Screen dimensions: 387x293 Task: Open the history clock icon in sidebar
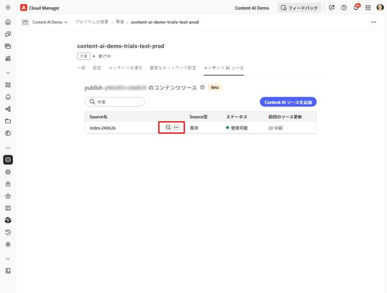pos(8,232)
